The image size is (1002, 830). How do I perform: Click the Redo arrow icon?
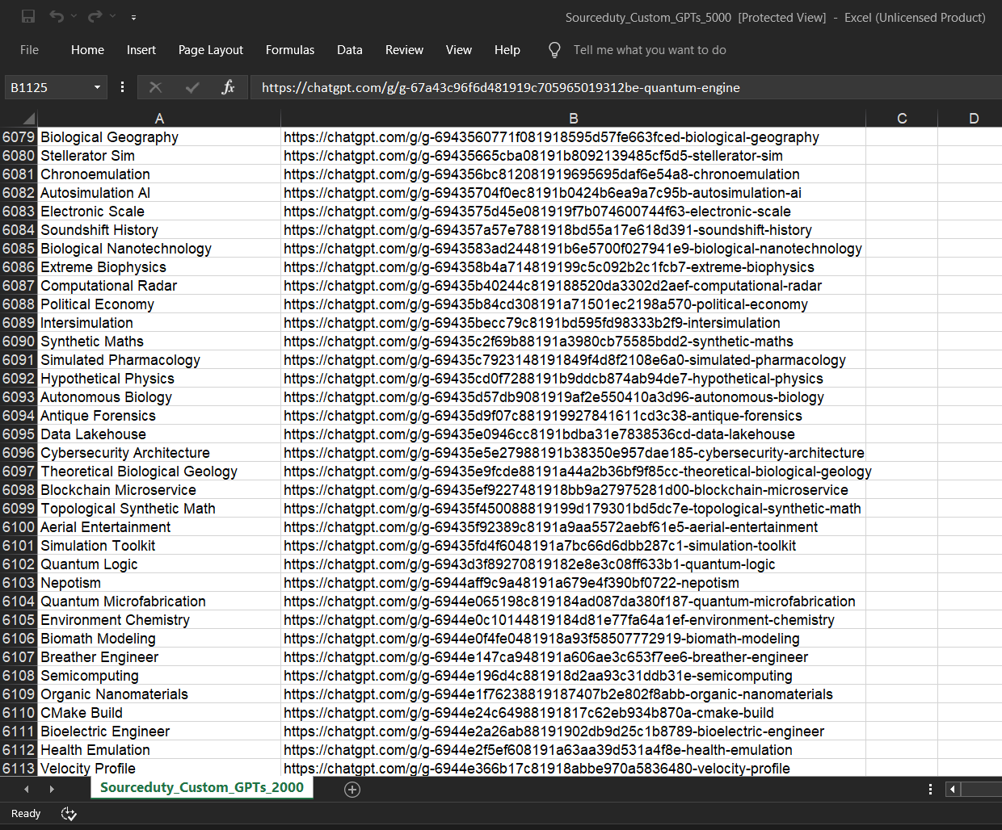[x=95, y=16]
